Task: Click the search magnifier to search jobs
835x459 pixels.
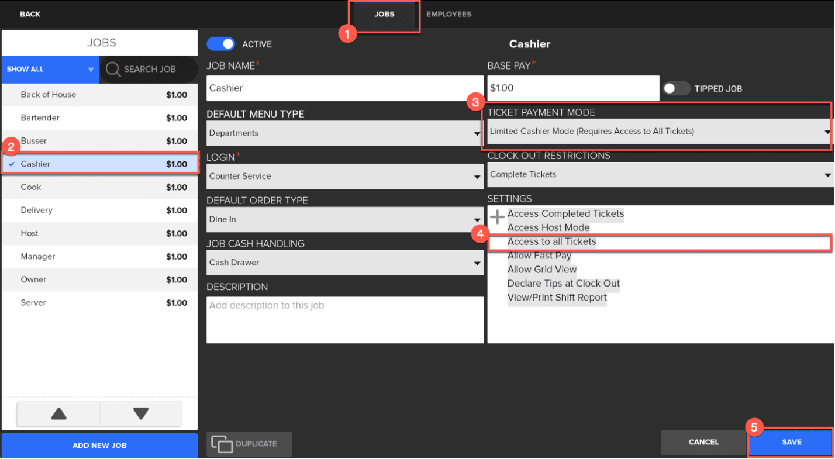Action: [x=113, y=69]
